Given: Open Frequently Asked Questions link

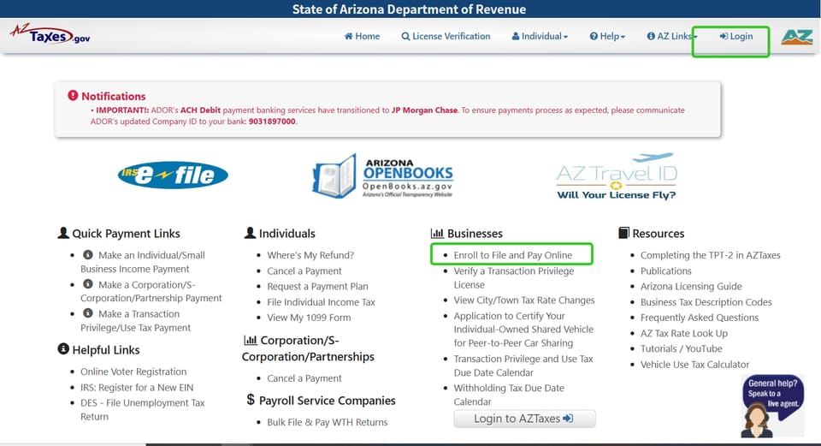Looking at the screenshot, I should [700, 318].
